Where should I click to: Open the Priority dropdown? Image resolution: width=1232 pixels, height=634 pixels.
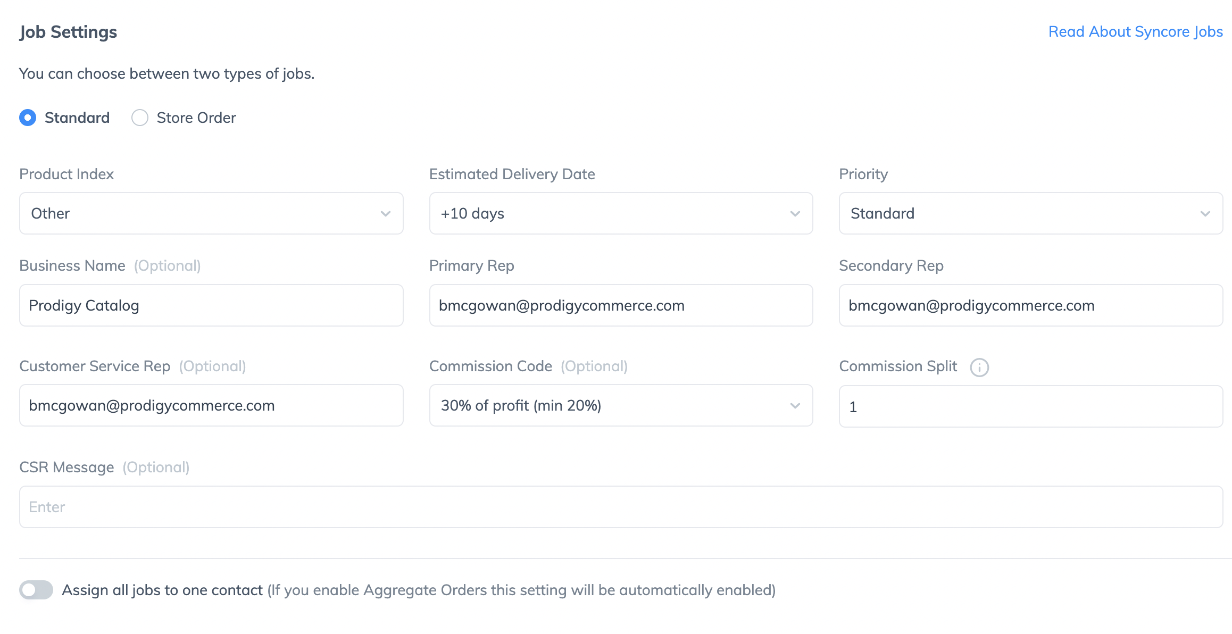(1031, 213)
